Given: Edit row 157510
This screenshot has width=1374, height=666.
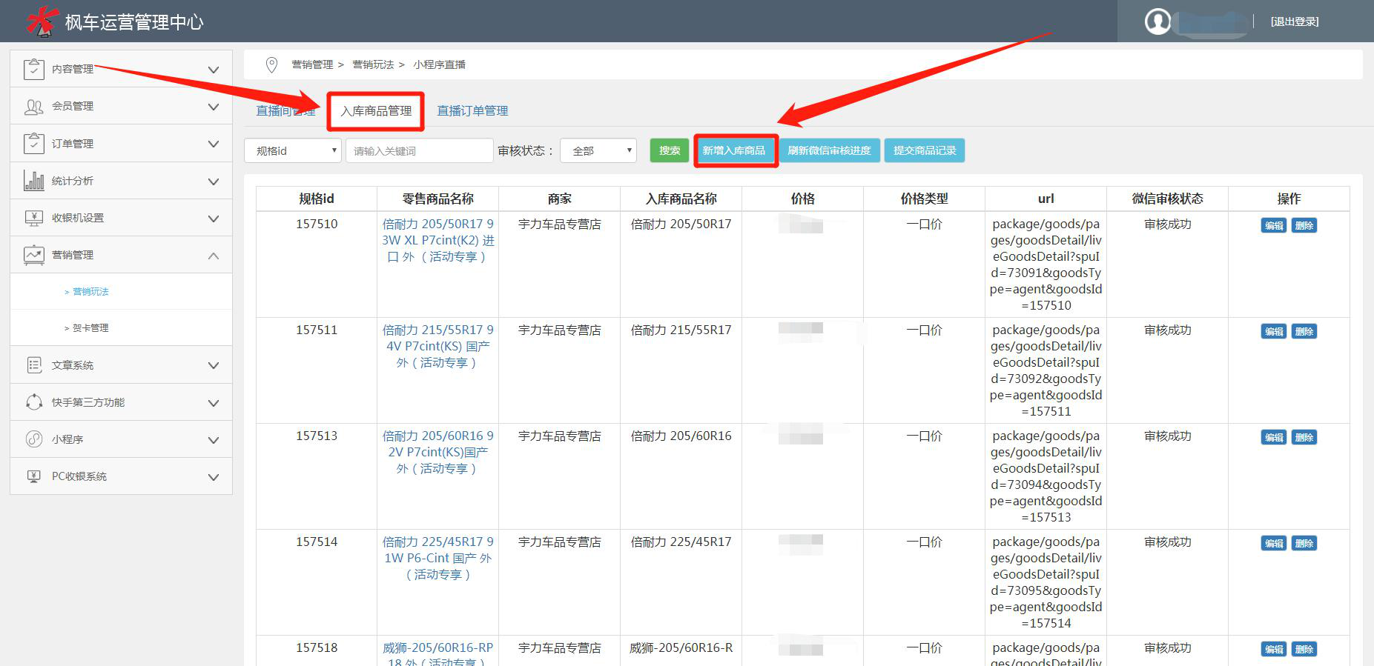Looking at the screenshot, I should 1274,226.
